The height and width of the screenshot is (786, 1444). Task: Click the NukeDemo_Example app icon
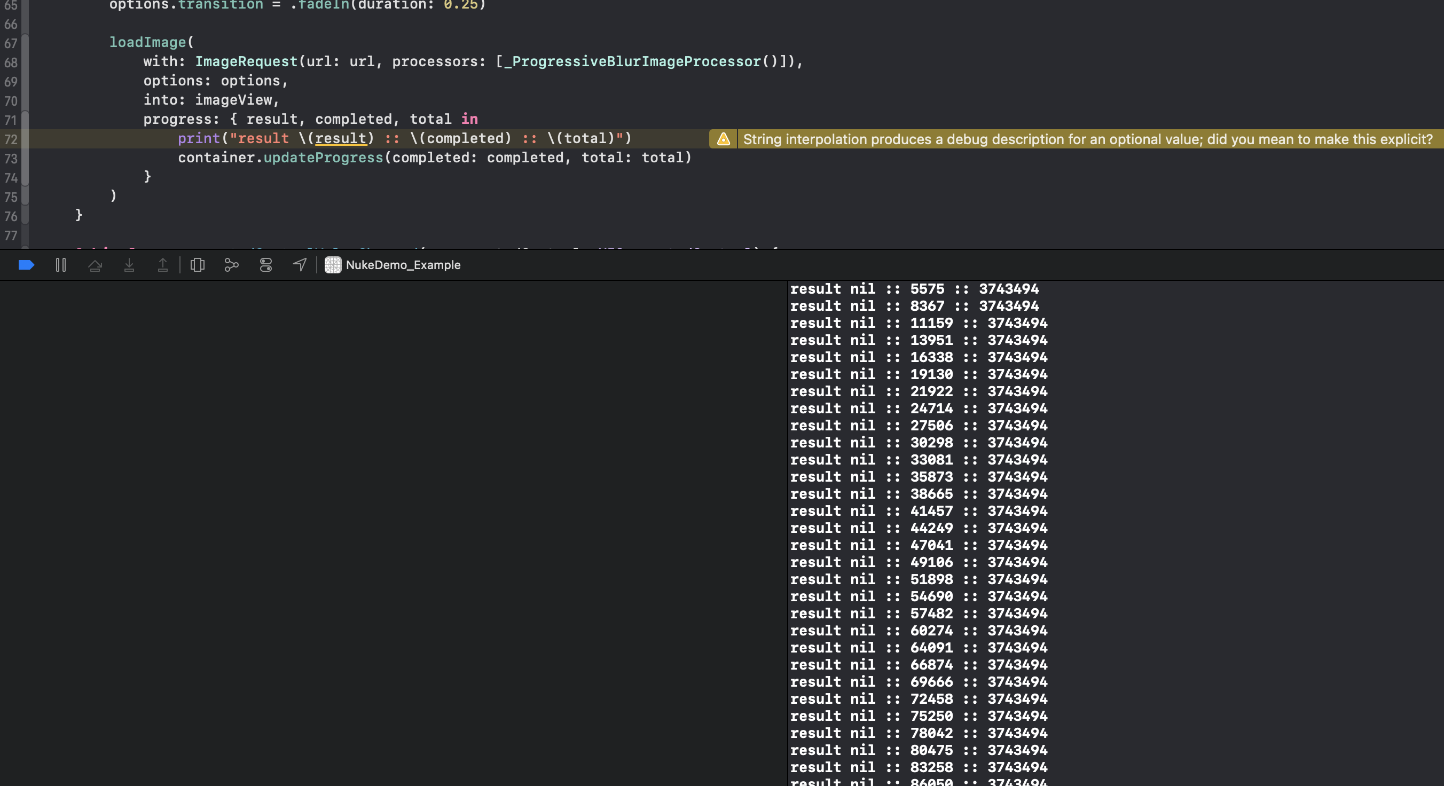[332, 265]
